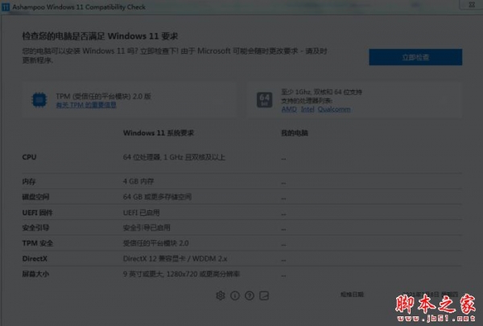483x326 pixels.
Task: Click the '至少 1Ghz, 双核和 64 位支持' text
Action: coord(321,92)
